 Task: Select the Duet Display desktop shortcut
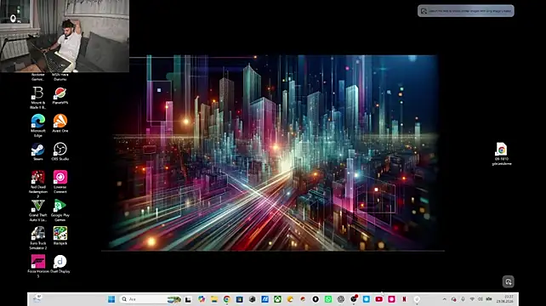coord(60,263)
